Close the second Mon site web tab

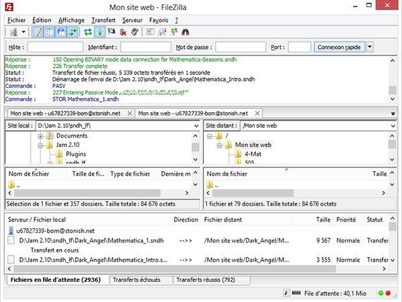[257, 113]
